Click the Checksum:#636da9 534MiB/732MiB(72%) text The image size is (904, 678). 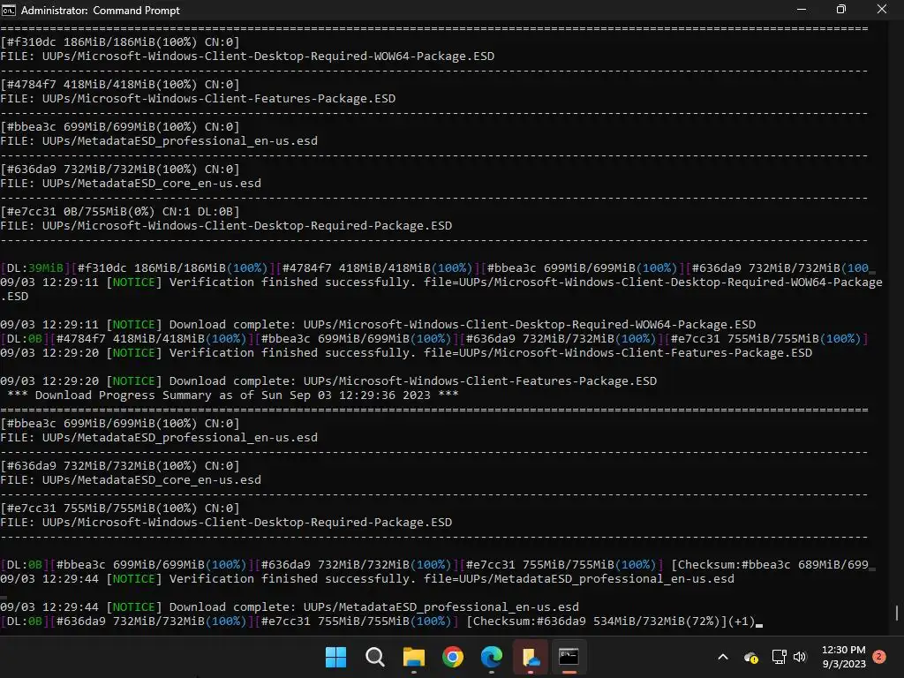tap(597, 621)
